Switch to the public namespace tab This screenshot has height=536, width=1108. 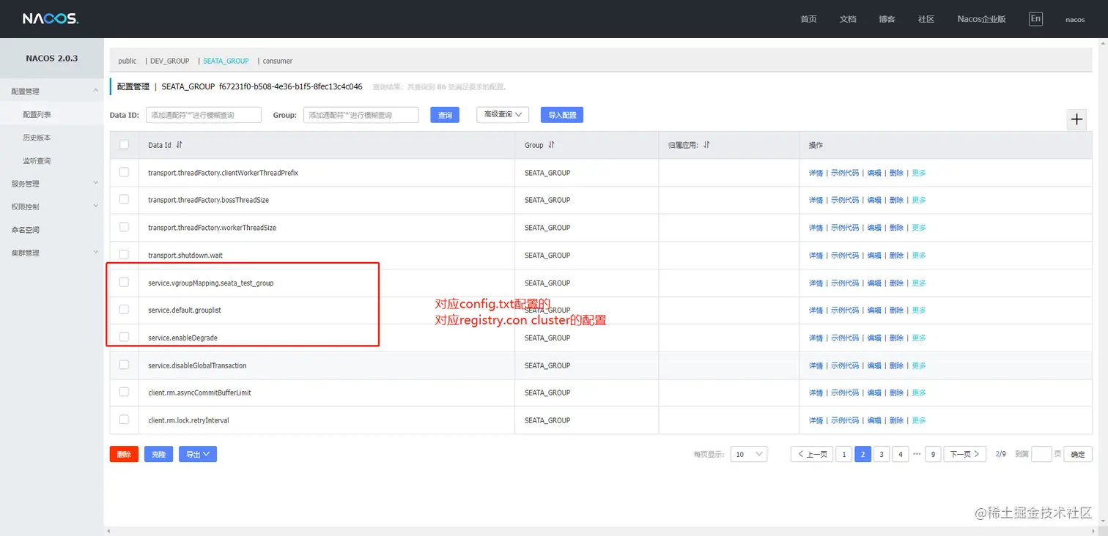[128, 62]
